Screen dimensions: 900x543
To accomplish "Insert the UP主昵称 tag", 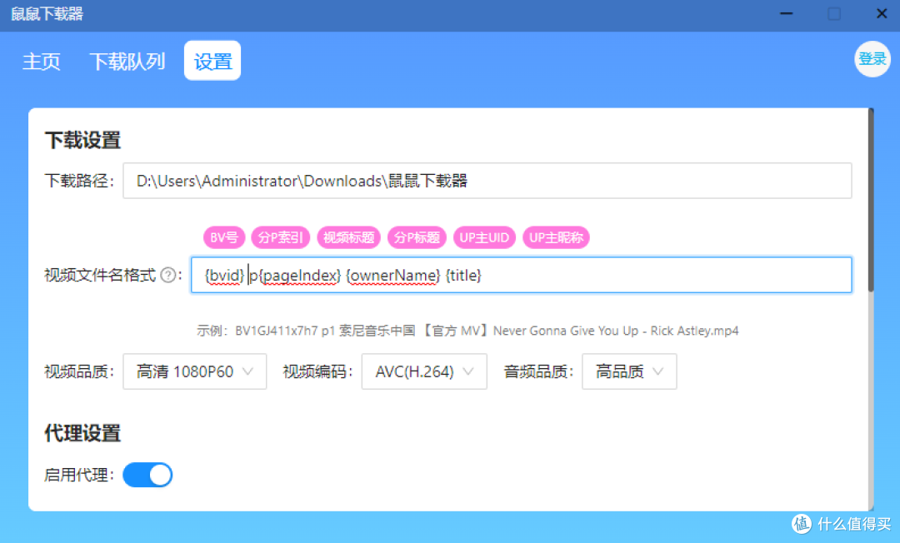I will pyautogui.click(x=556, y=237).
